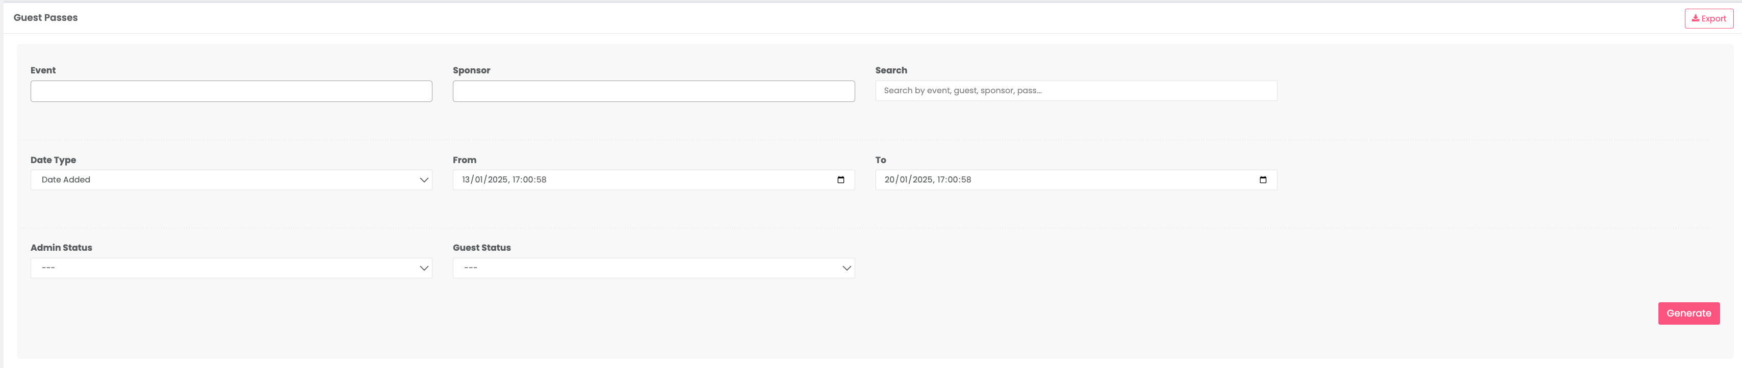1742x368 pixels.
Task: Click the Sponsor field label
Action: (x=471, y=70)
